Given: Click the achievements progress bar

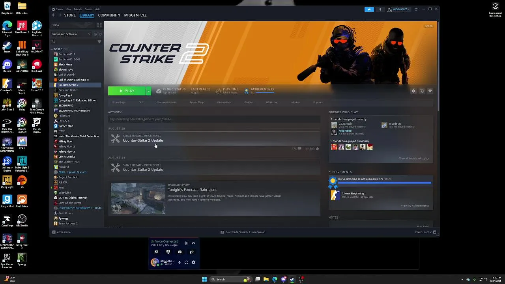Looking at the screenshot, I should [384, 183].
